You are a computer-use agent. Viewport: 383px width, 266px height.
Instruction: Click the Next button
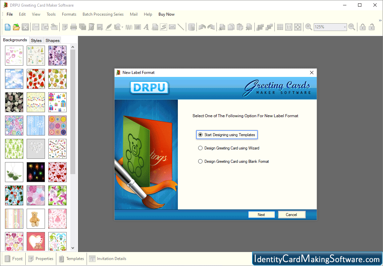point(261,215)
